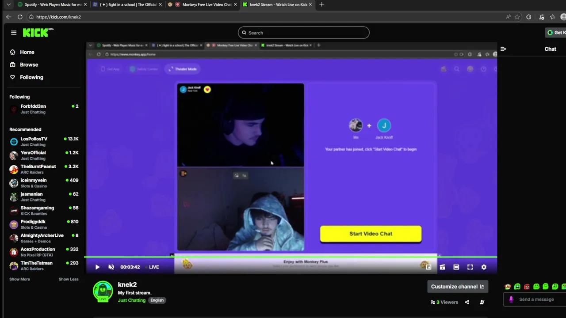Image resolution: width=566 pixels, height=318 pixels.
Task: Open the browser favorites list icon
Action: (553, 17)
